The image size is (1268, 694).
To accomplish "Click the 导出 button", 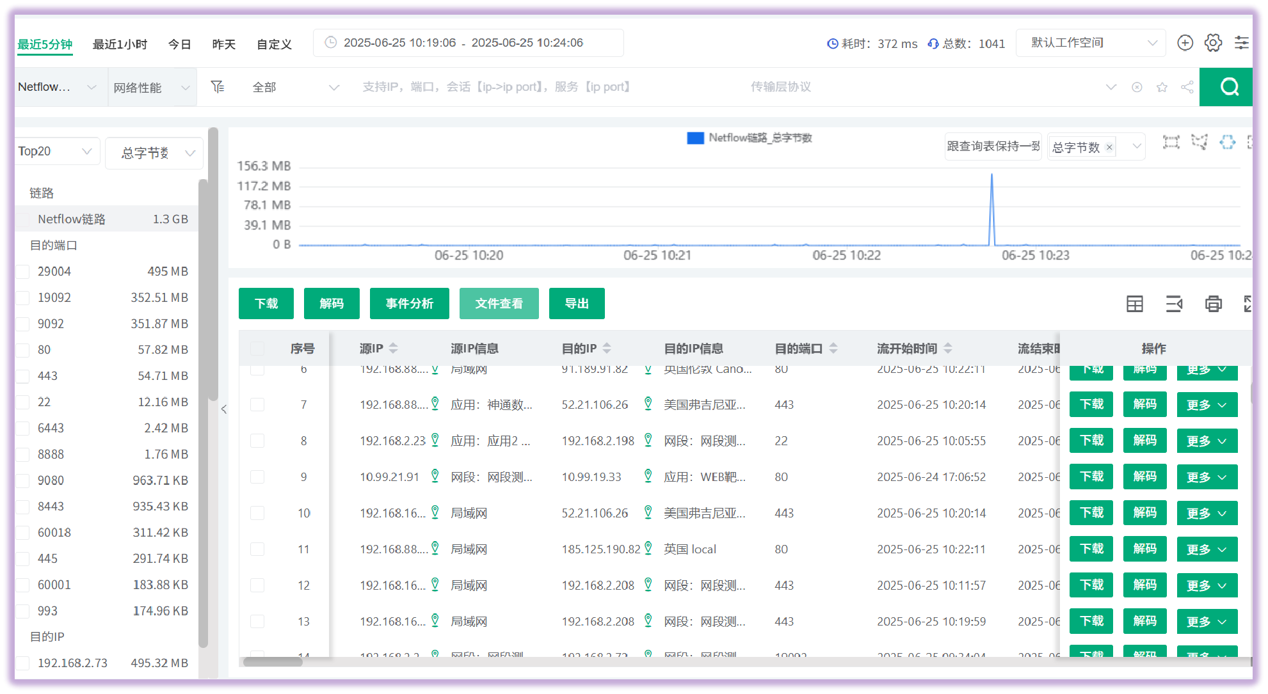I will (577, 303).
